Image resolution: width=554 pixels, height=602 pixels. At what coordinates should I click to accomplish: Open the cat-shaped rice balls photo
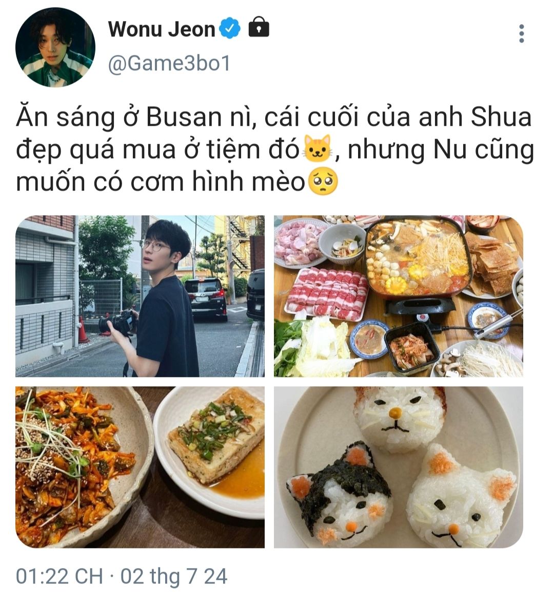tap(399, 467)
